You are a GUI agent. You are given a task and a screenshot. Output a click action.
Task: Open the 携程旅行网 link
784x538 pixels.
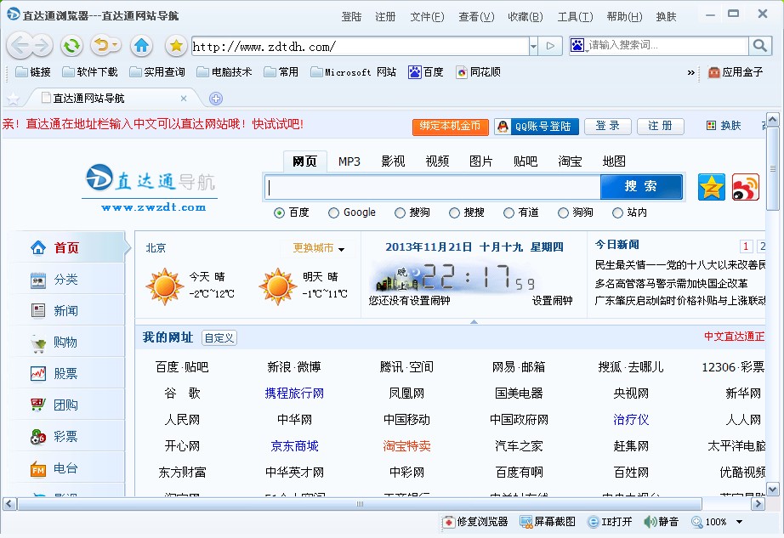click(294, 394)
